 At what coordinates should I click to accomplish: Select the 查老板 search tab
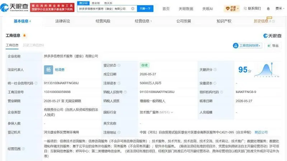[96, 3]
